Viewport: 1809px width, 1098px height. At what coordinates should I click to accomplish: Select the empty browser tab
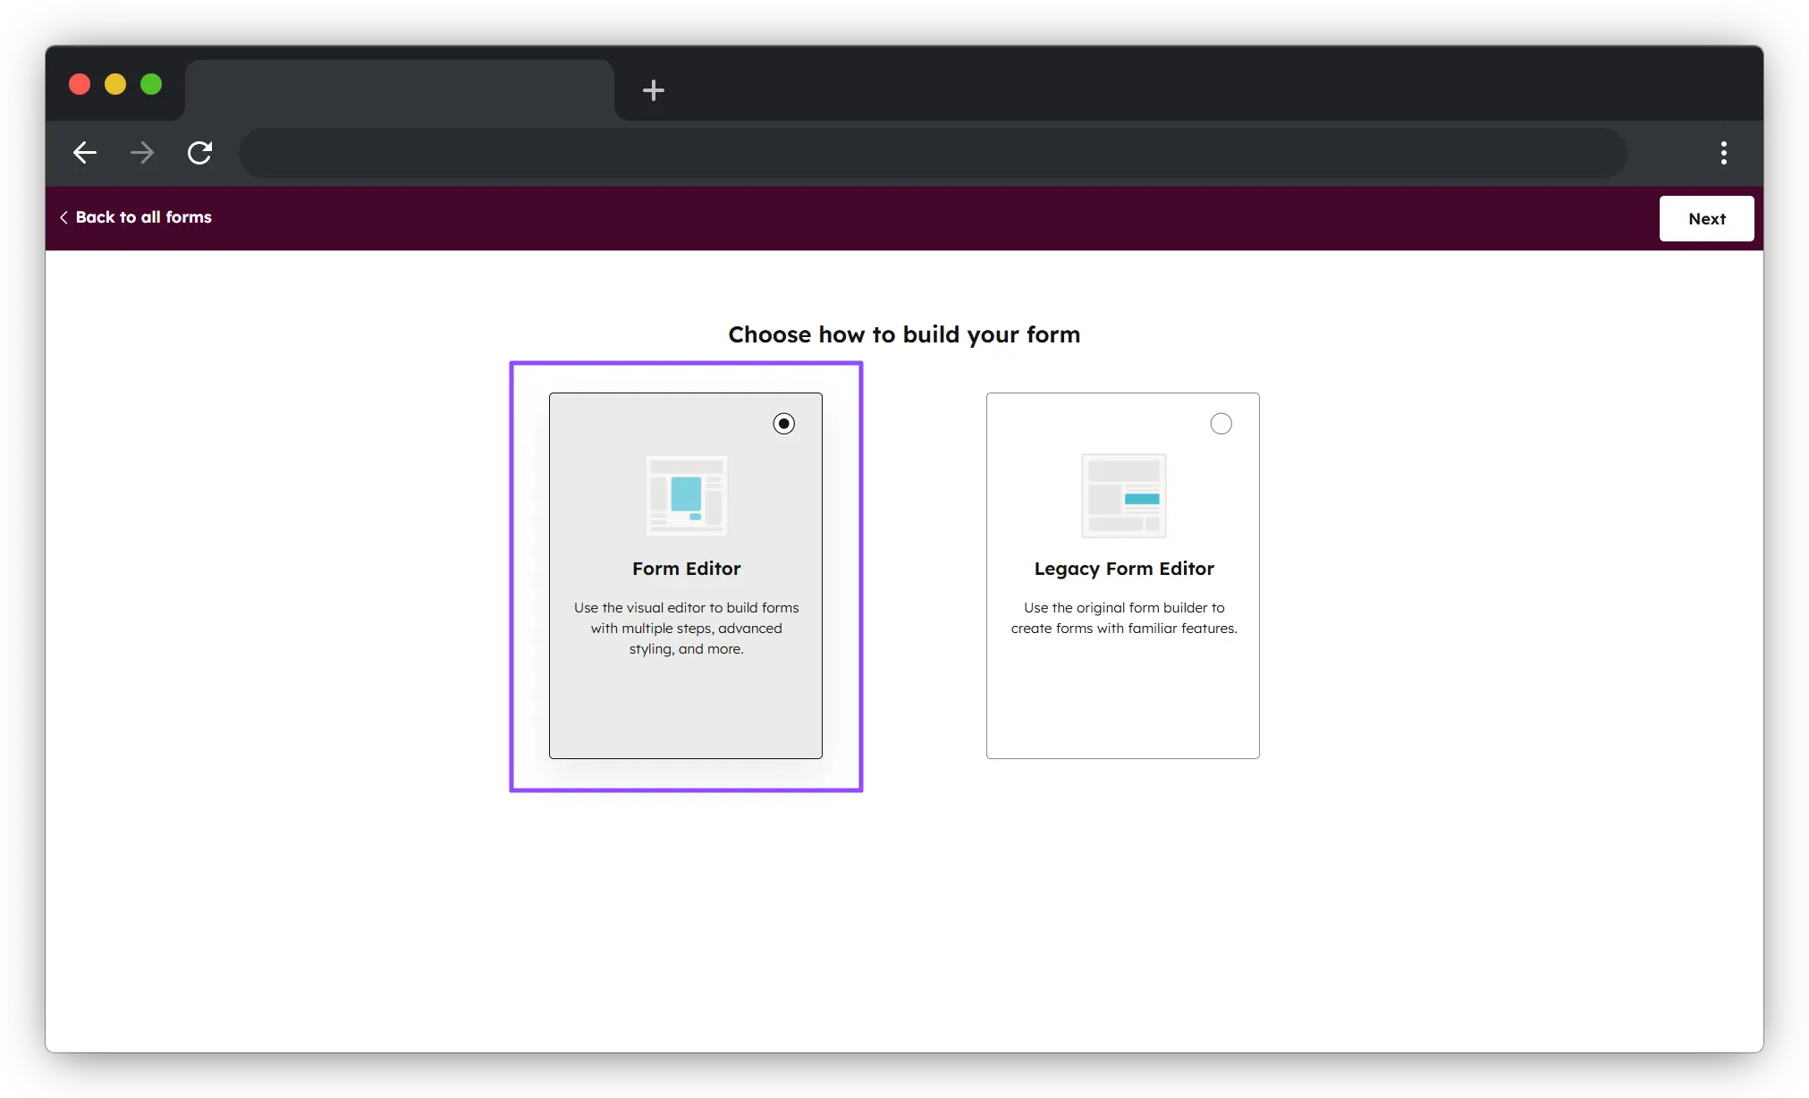pos(399,89)
